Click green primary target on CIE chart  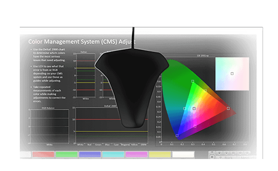(x=193, y=81)
